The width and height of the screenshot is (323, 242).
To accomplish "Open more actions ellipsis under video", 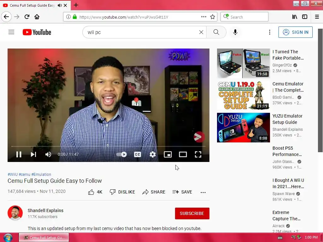I will click(203, 193).
